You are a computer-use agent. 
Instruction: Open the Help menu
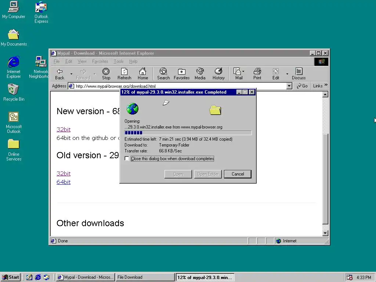pos(133,61)
